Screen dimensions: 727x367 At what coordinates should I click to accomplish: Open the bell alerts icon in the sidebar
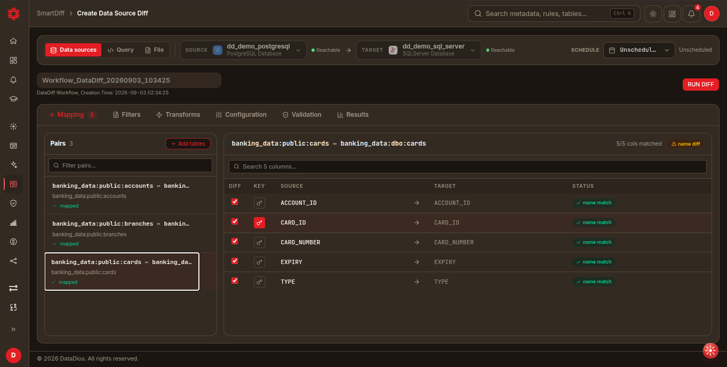13,79
